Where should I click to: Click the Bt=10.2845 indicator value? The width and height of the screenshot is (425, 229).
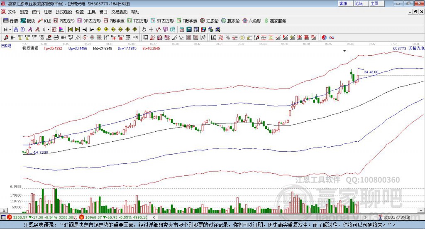(151, 48)
